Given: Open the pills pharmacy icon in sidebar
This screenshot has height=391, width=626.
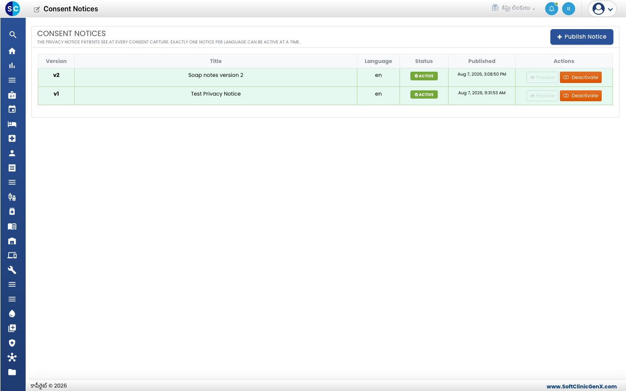Looking at the screenshot, I should coord(12,197).
